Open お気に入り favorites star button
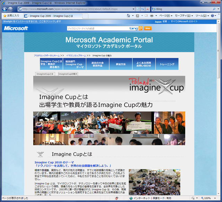The width and height of the screenshot is (222, 202). (11, 16)
